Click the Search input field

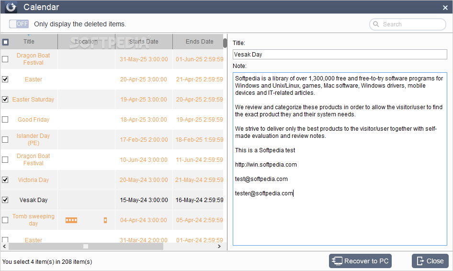tap(408, 24)
